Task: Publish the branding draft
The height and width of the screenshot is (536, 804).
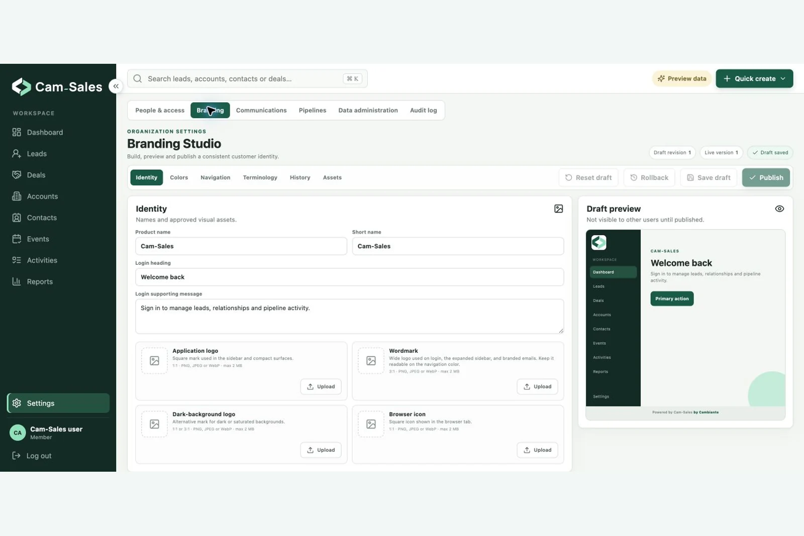Action: 766,177
